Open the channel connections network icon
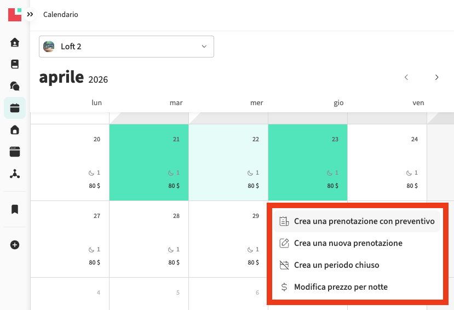Viewport: 454px width, 310px height. pos(15,174)
